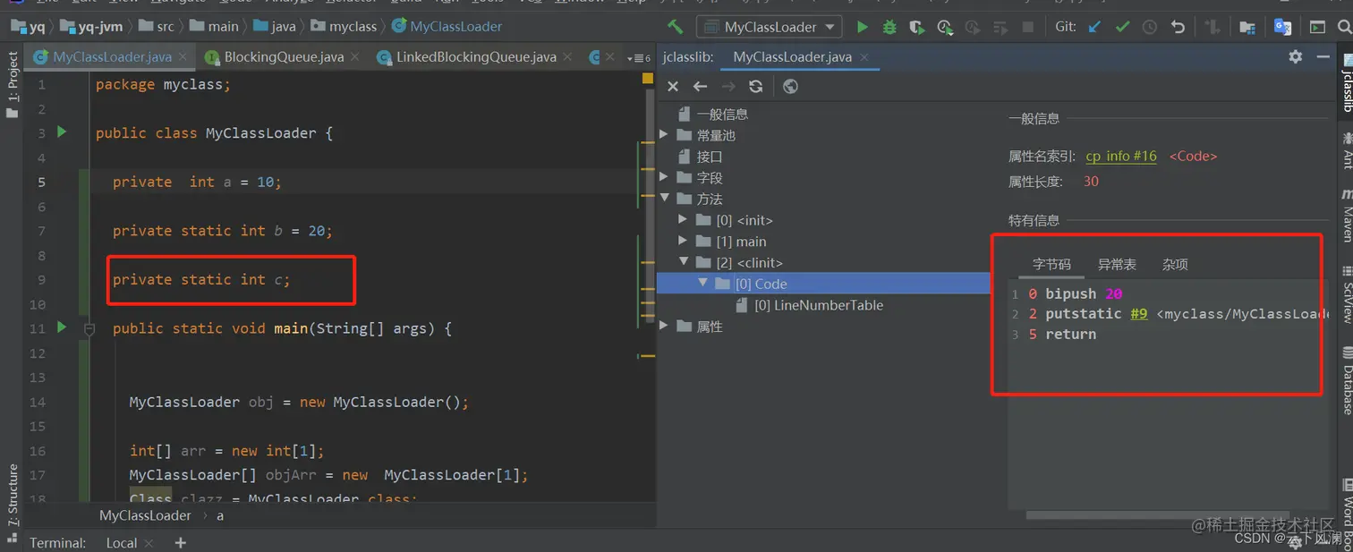Click the run anything terminal-window icon
1353x552 pixels.
1317,27
